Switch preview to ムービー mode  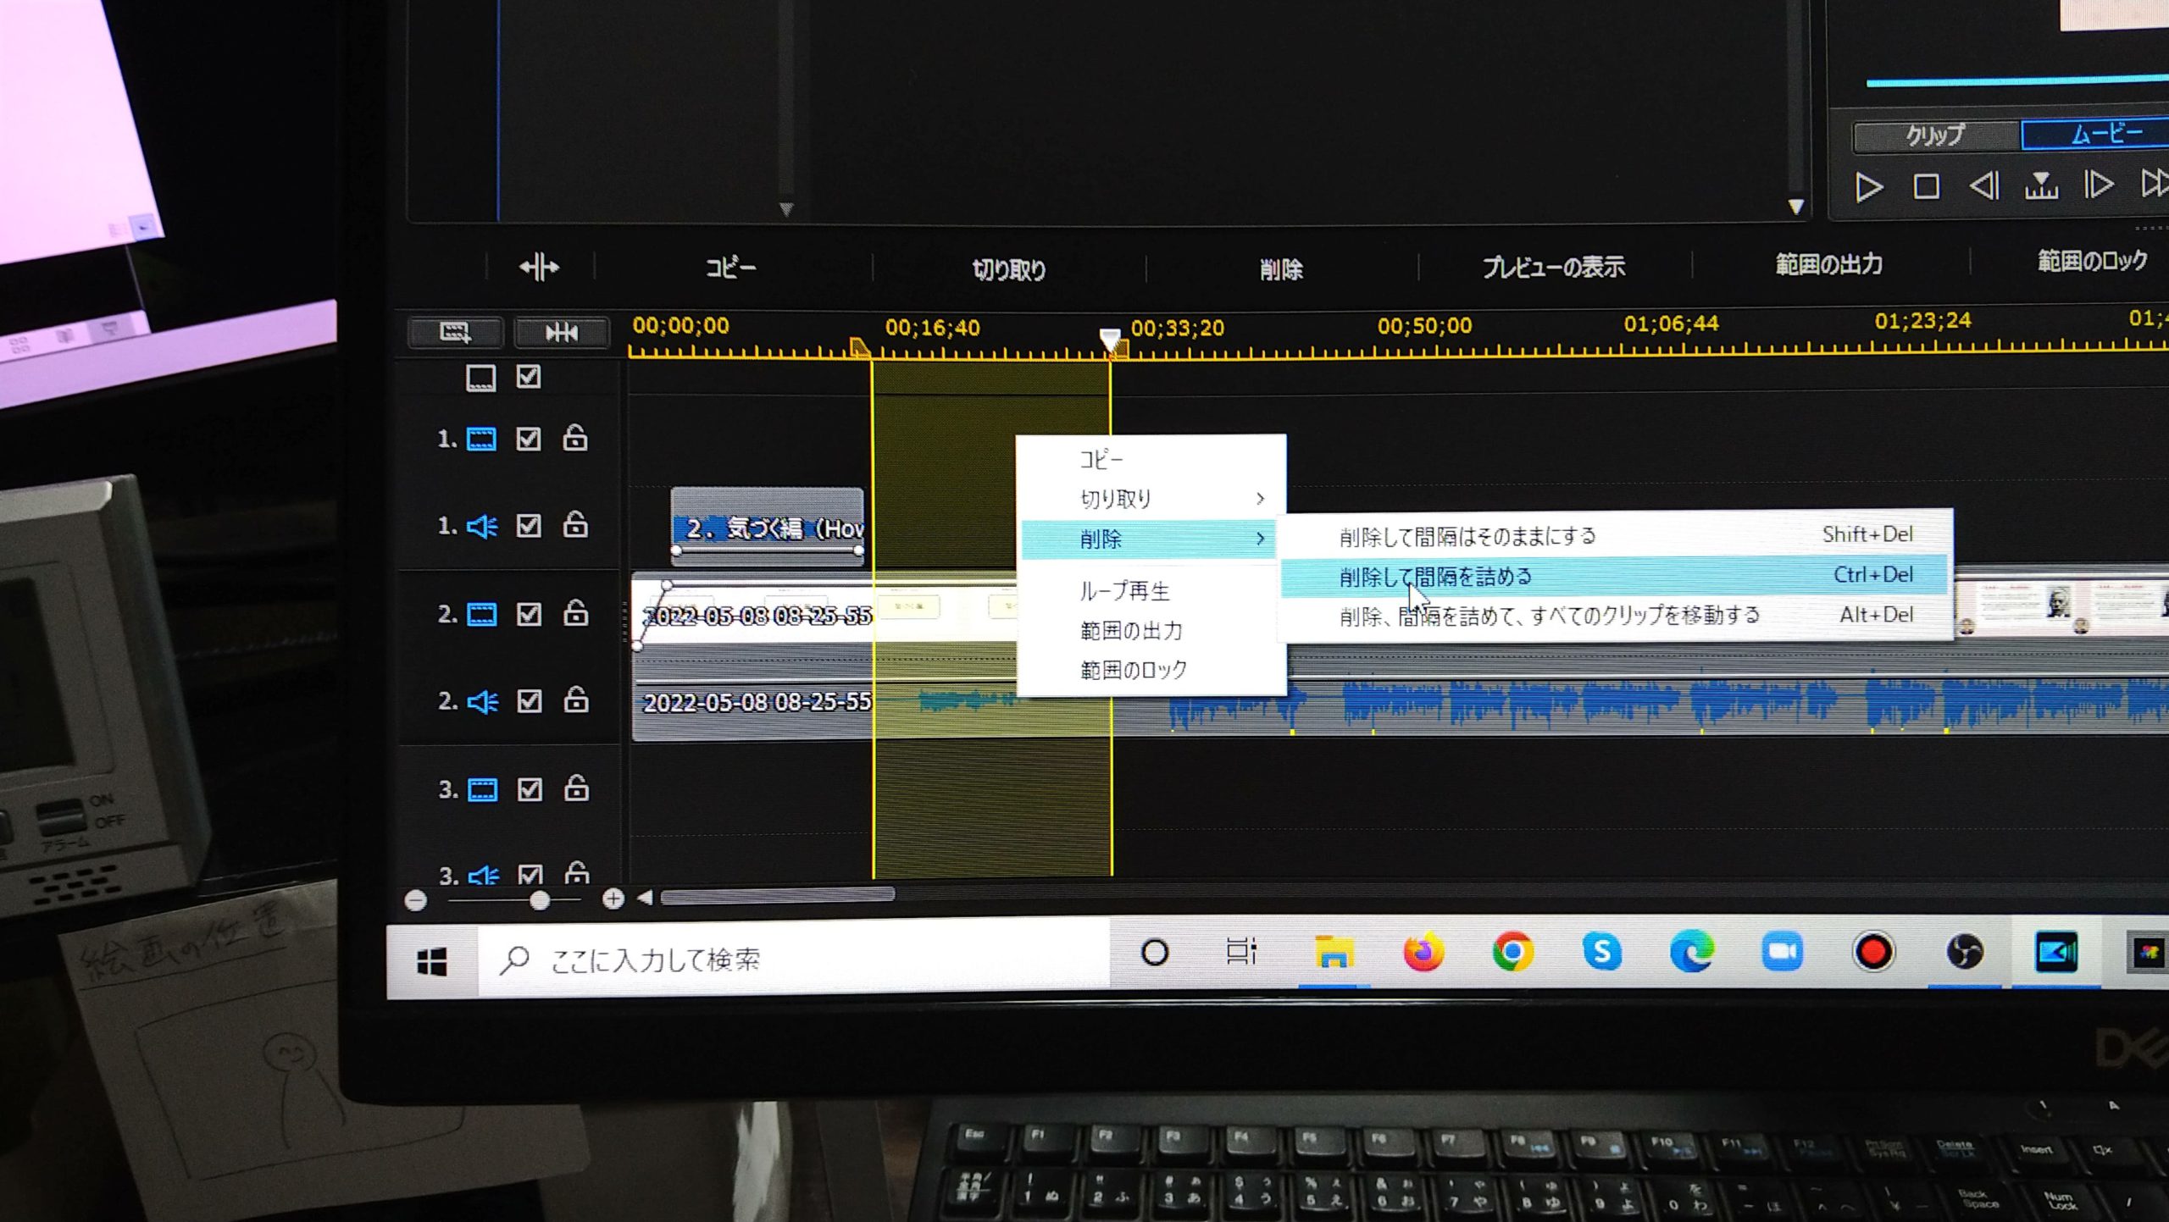point(2097,134)
